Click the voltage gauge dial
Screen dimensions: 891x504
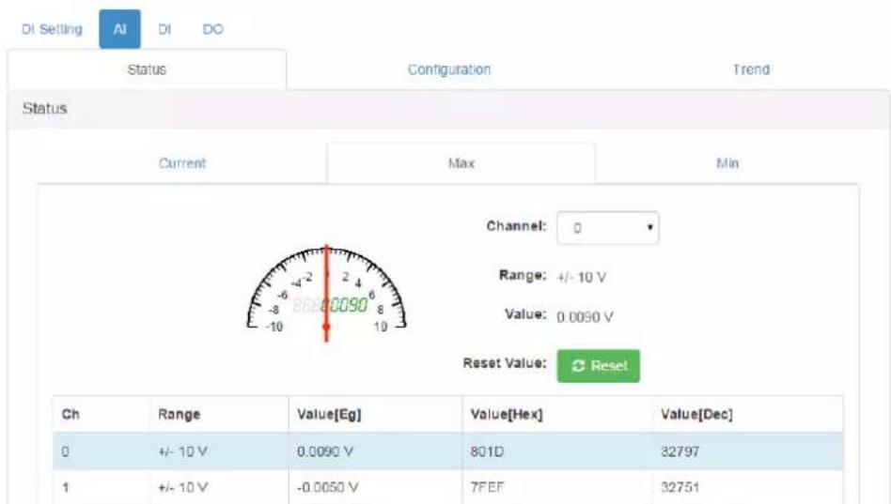pyautogui.click(x=327, y=292)
